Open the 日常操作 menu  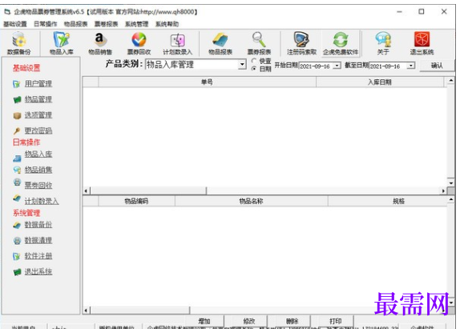pos(45,24)
